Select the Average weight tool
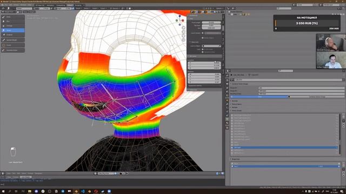Viewport: 346px width, 194px height. click(x=13, y=26)
